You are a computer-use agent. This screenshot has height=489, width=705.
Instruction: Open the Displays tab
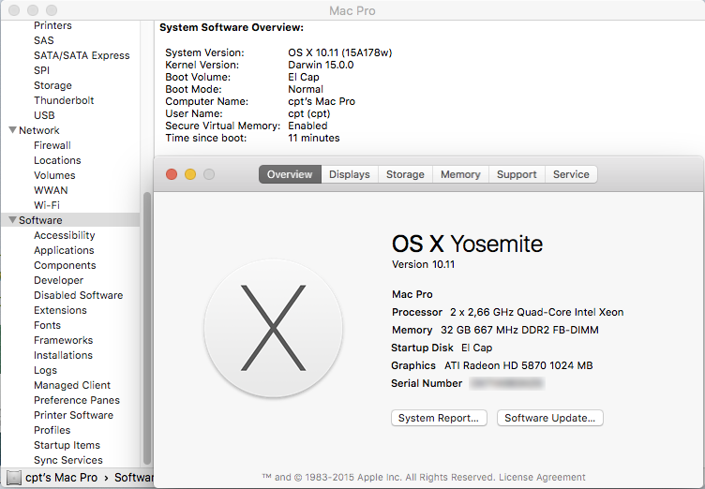350,174
